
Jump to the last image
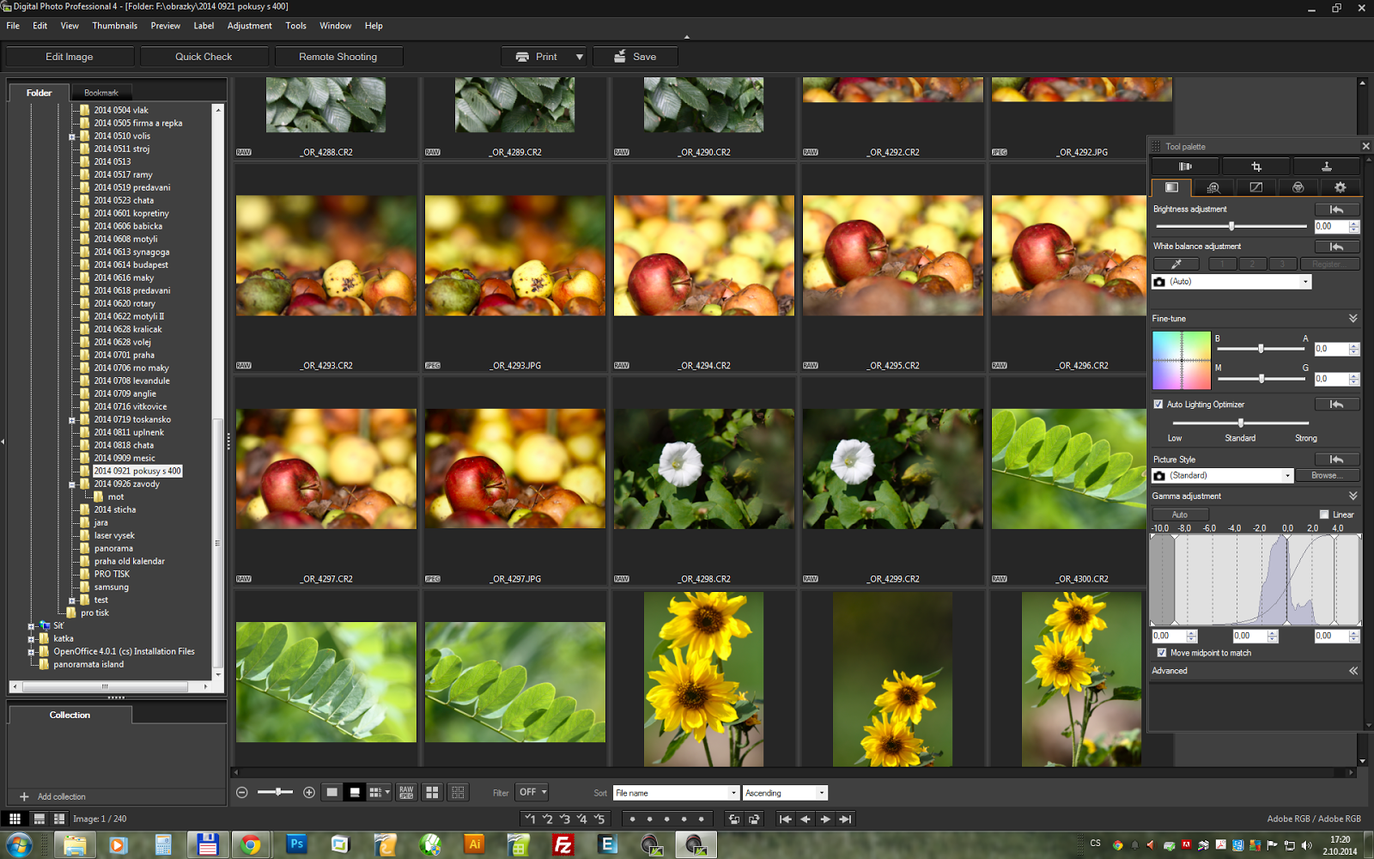846,819
